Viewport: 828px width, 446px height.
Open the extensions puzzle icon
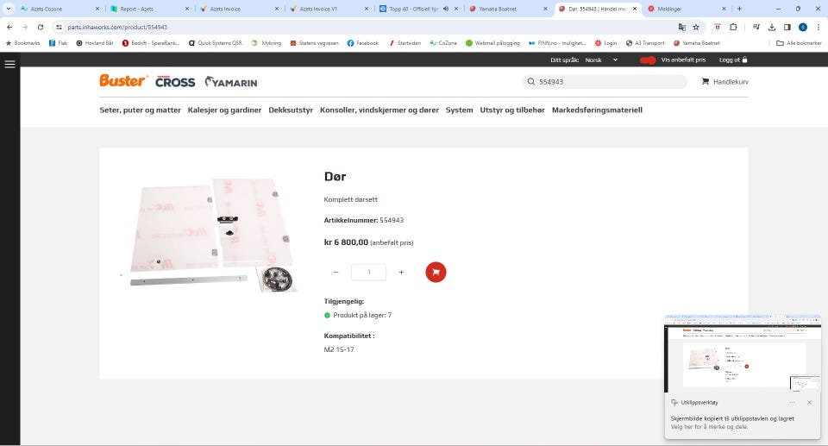pos(733,27)
